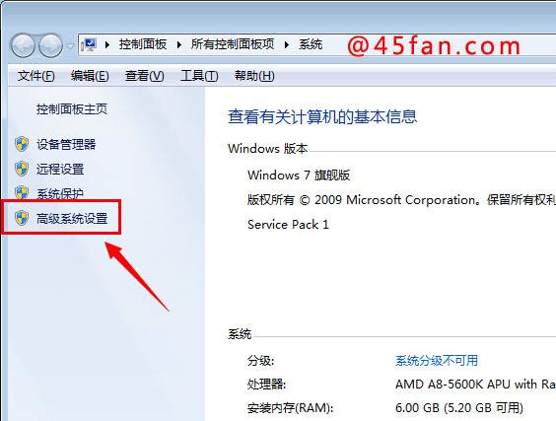Screen dimensions: 556x421
Task: Click the 系统分级不可用 link
Action: [437, 360]
